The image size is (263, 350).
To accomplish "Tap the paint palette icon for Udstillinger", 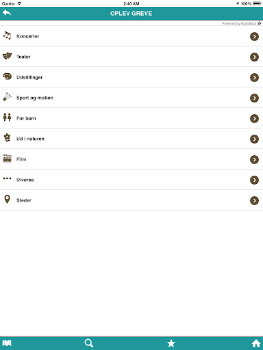I will coord(7,77).
